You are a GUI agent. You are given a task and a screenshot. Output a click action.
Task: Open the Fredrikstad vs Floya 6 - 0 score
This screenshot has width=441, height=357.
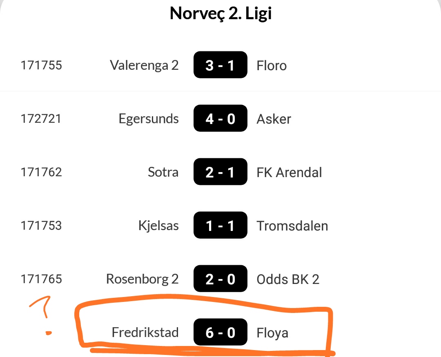point(220,332)
